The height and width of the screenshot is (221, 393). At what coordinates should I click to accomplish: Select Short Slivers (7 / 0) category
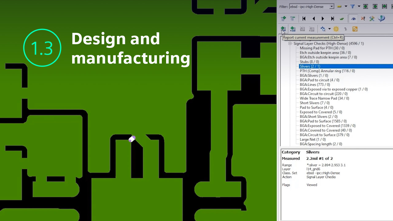point(314,103)
